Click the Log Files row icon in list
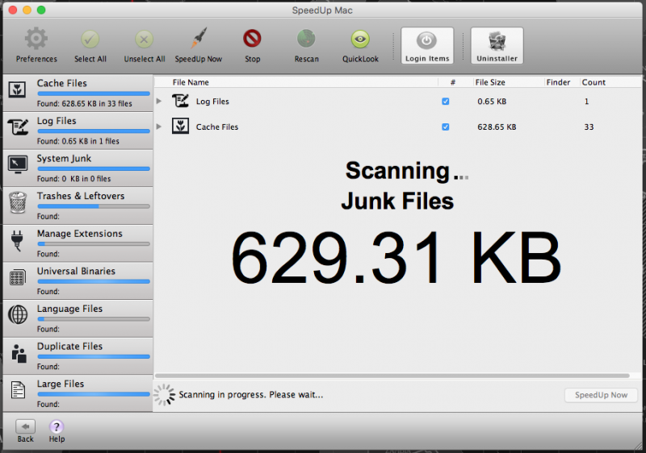 coord(180,101)
